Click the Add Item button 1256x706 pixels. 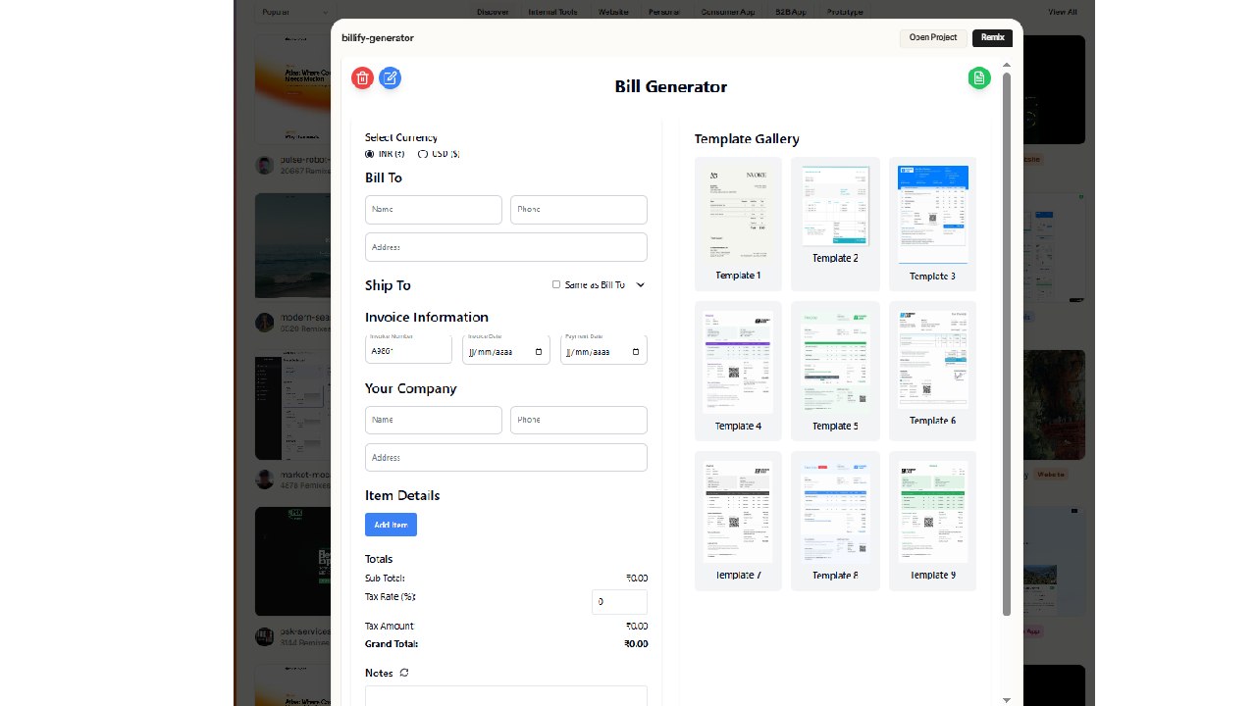(391, 525)
